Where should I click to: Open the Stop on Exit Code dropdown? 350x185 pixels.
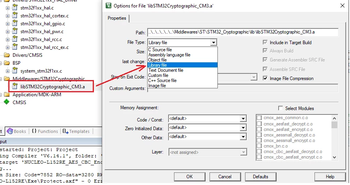(254, 77)
